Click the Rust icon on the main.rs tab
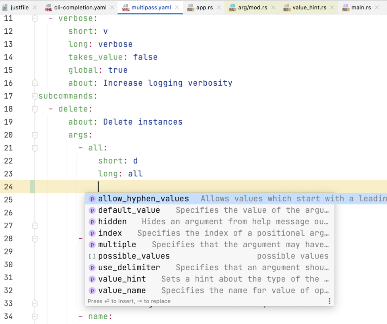The width and height of the screenshot is (387, 324). (345, 8)
